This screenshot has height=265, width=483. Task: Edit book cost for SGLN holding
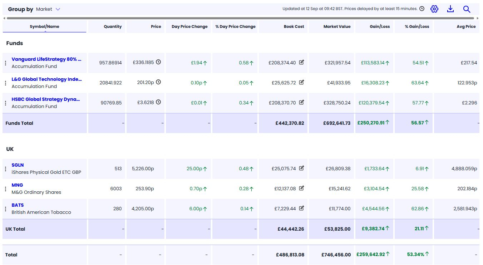301,168
